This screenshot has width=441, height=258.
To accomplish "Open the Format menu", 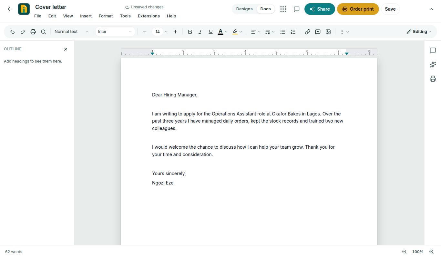I will 106,16.
